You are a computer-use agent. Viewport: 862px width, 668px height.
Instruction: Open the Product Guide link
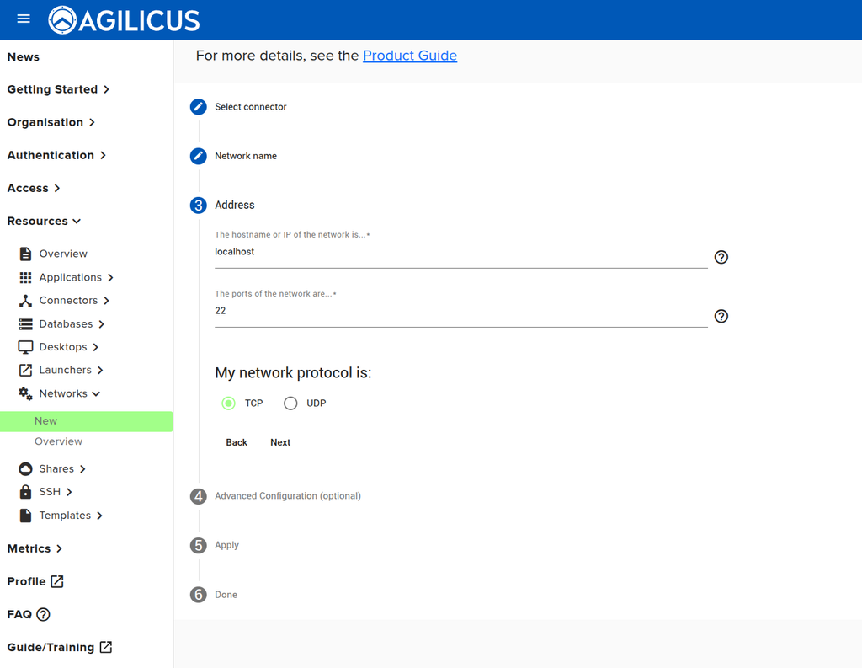[x=410, y=56]
